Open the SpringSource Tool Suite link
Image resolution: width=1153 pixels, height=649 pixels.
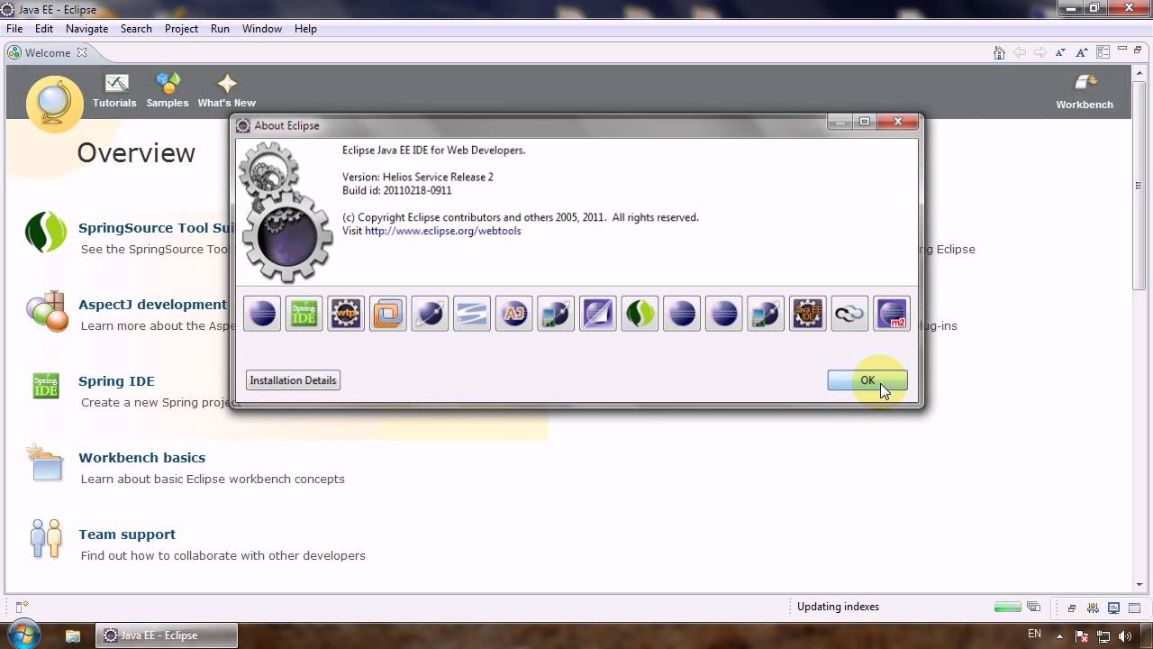coord(155,228)
